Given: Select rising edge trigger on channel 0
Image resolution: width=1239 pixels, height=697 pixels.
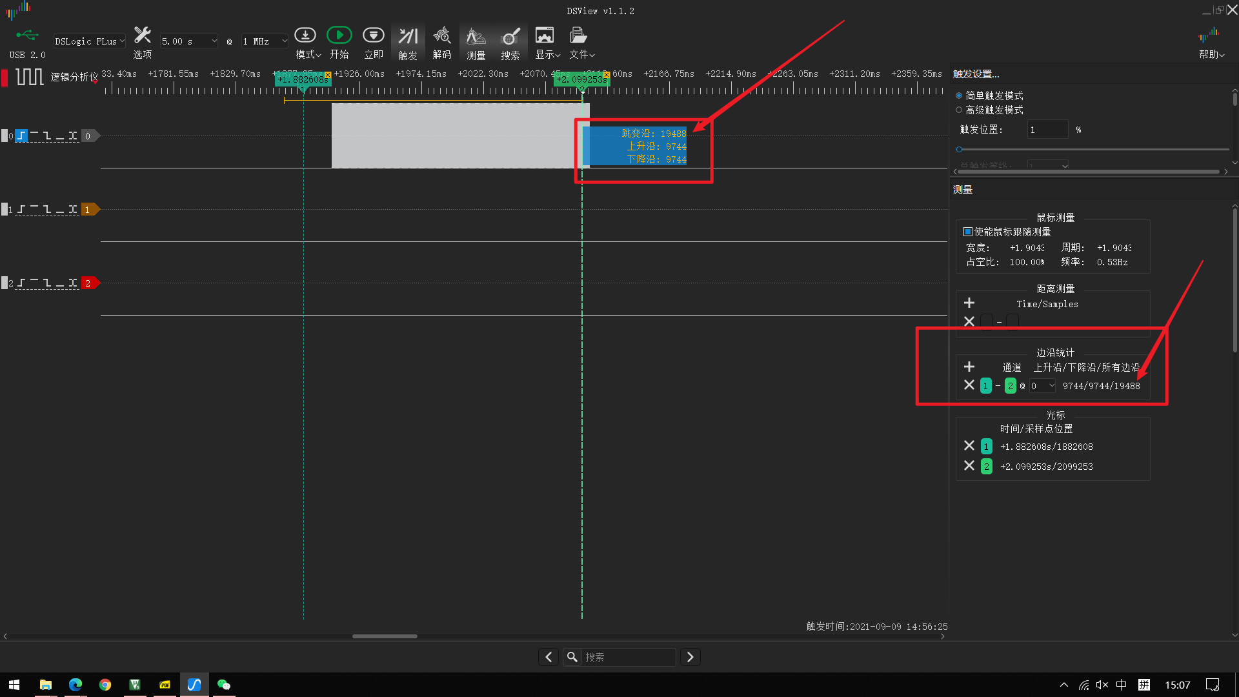Looking at the screenshot, I should click(x=22, y=136).
